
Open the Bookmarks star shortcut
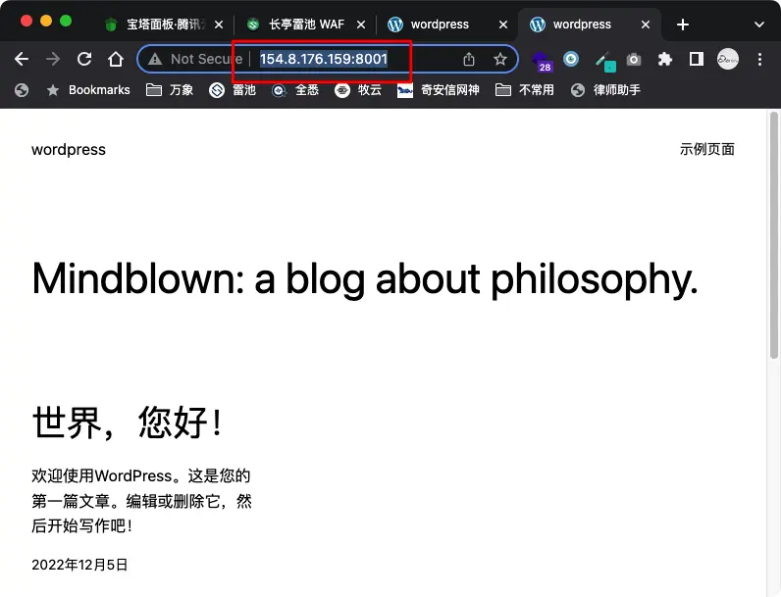[x=88, y=90]
